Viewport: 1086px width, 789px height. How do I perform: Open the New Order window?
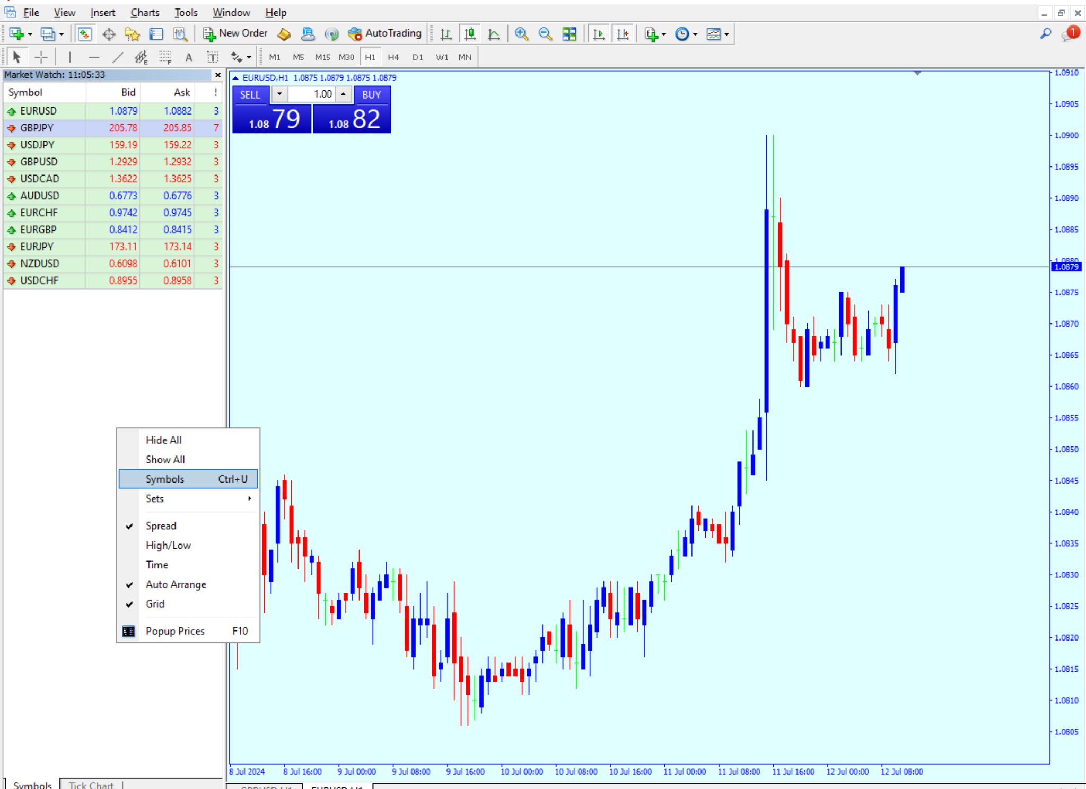point(235,33)
